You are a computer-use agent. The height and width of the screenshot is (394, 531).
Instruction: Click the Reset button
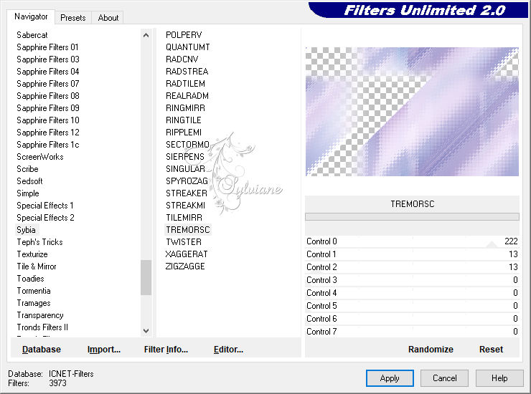tap(491, 350)
